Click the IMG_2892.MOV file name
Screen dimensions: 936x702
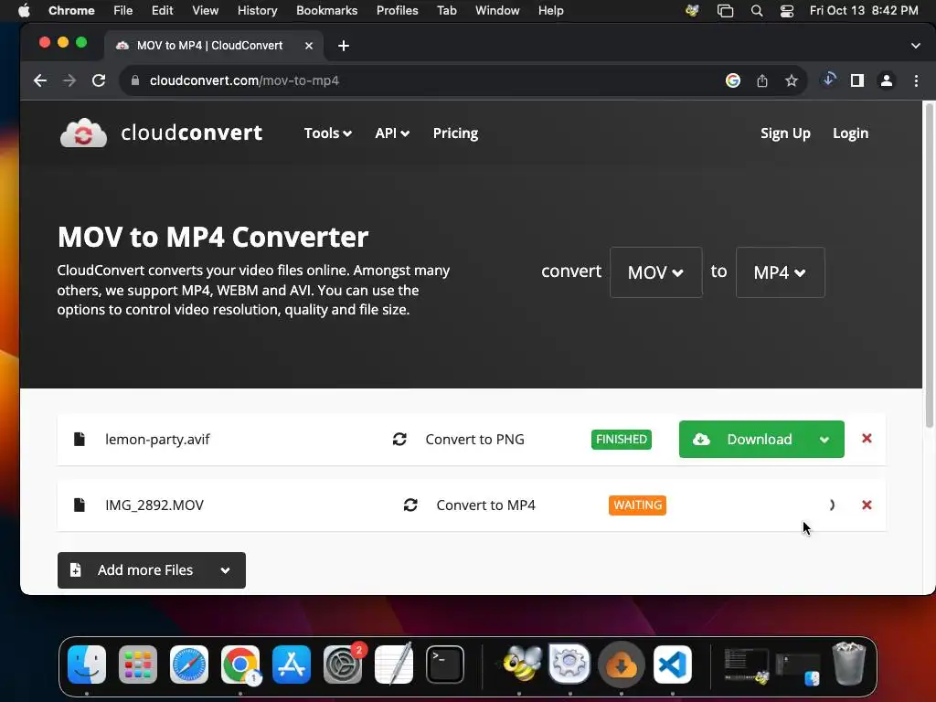pos(154,505)
